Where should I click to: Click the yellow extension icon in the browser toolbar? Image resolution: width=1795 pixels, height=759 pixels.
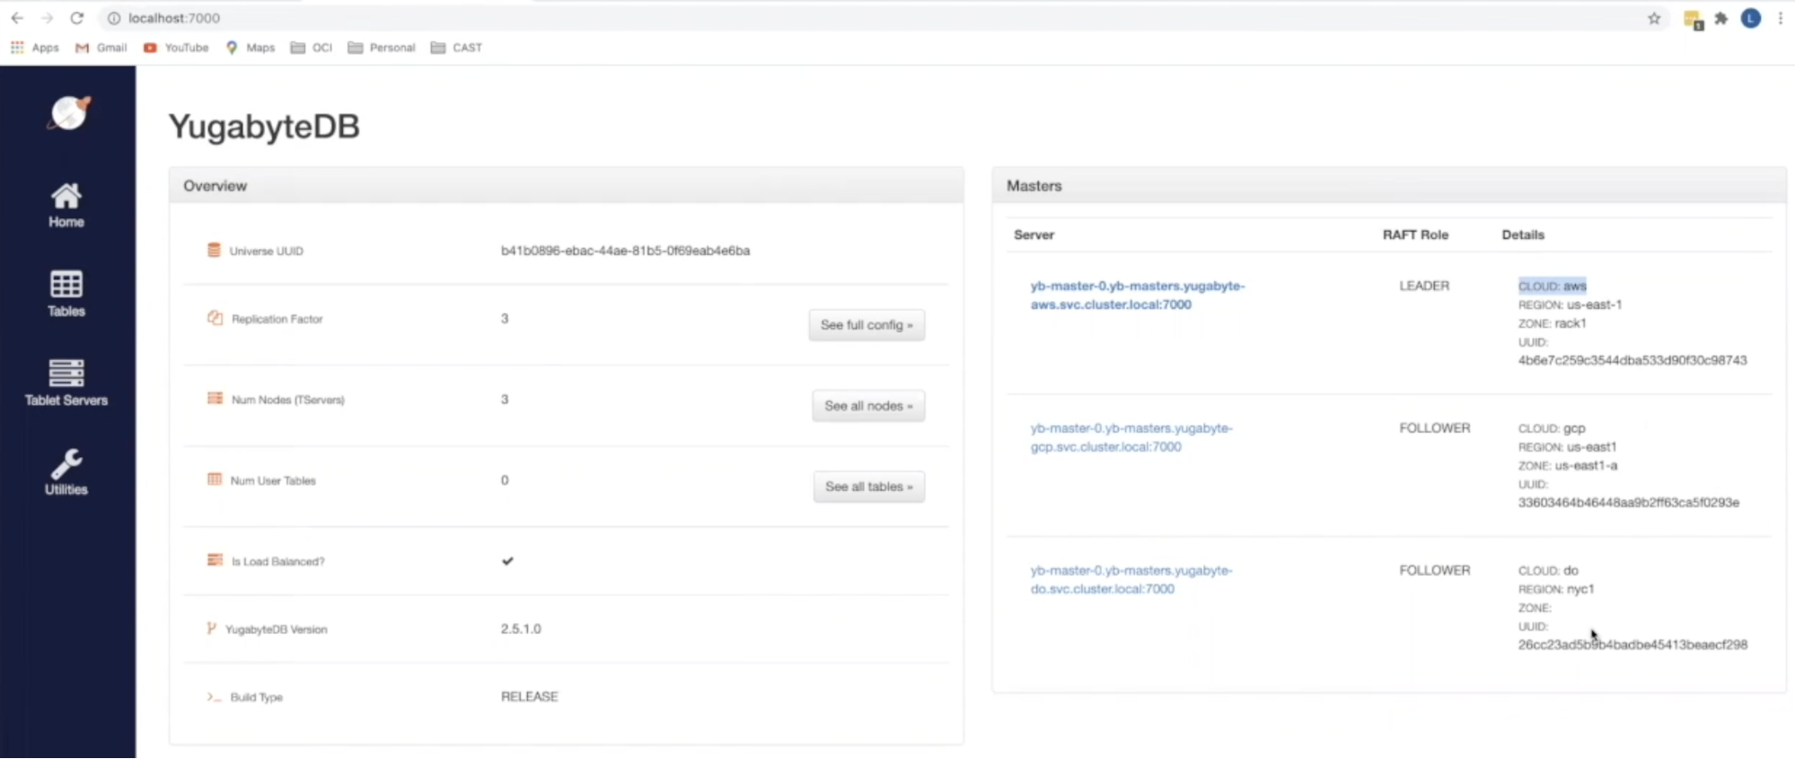click(x=1693, y=19)
